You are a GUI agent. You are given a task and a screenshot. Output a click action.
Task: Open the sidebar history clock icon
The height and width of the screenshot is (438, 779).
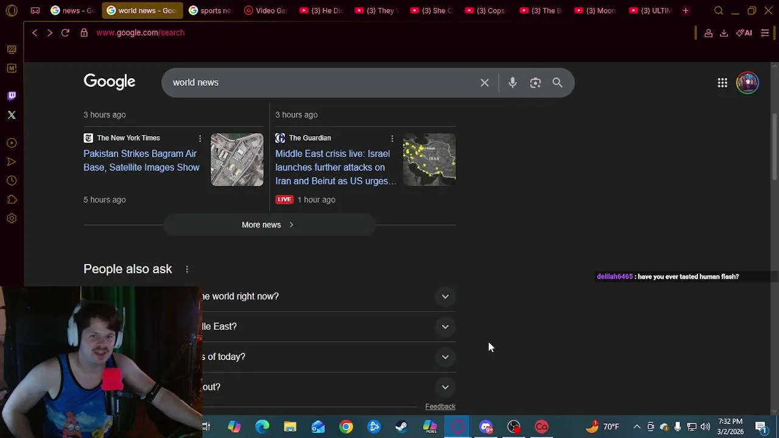tap(12, 181)
